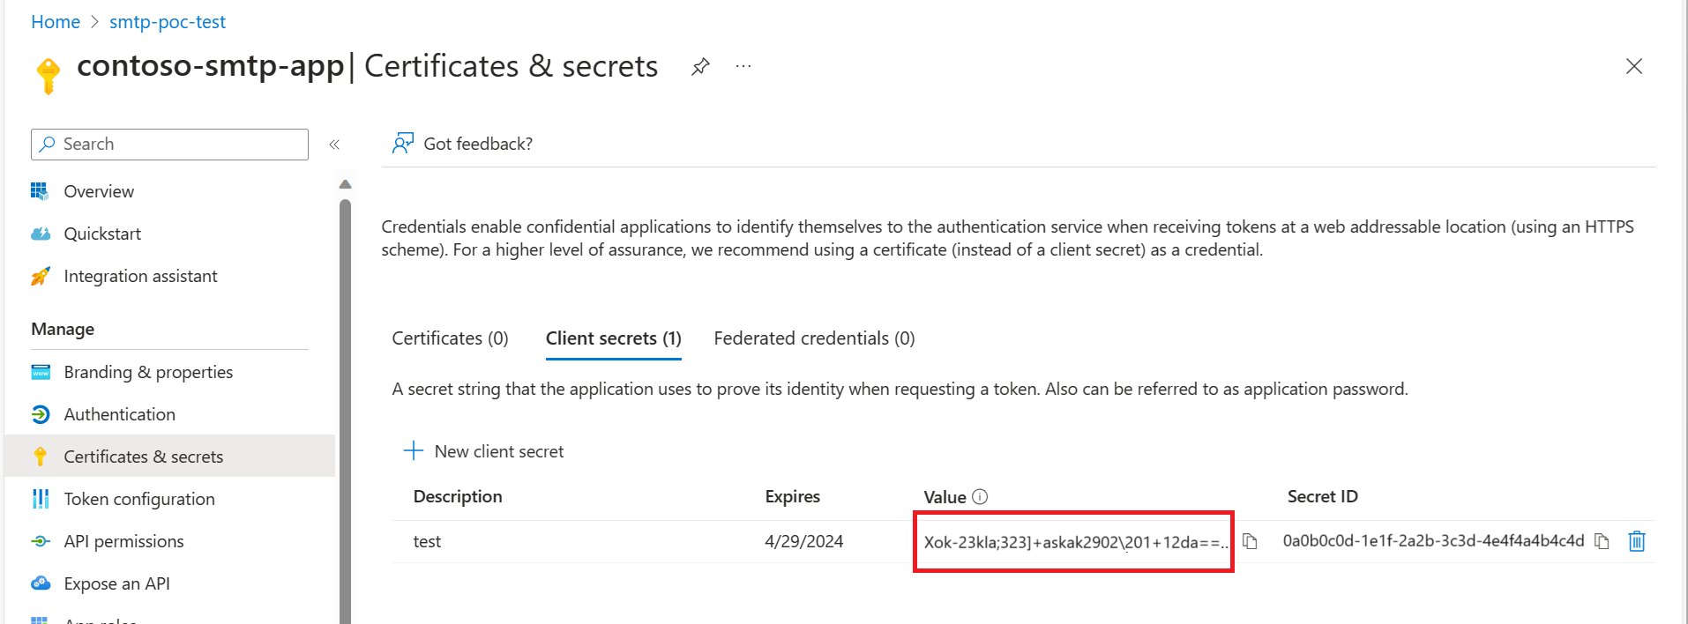Pin the Certificates & secrets blade

(699, 65)
